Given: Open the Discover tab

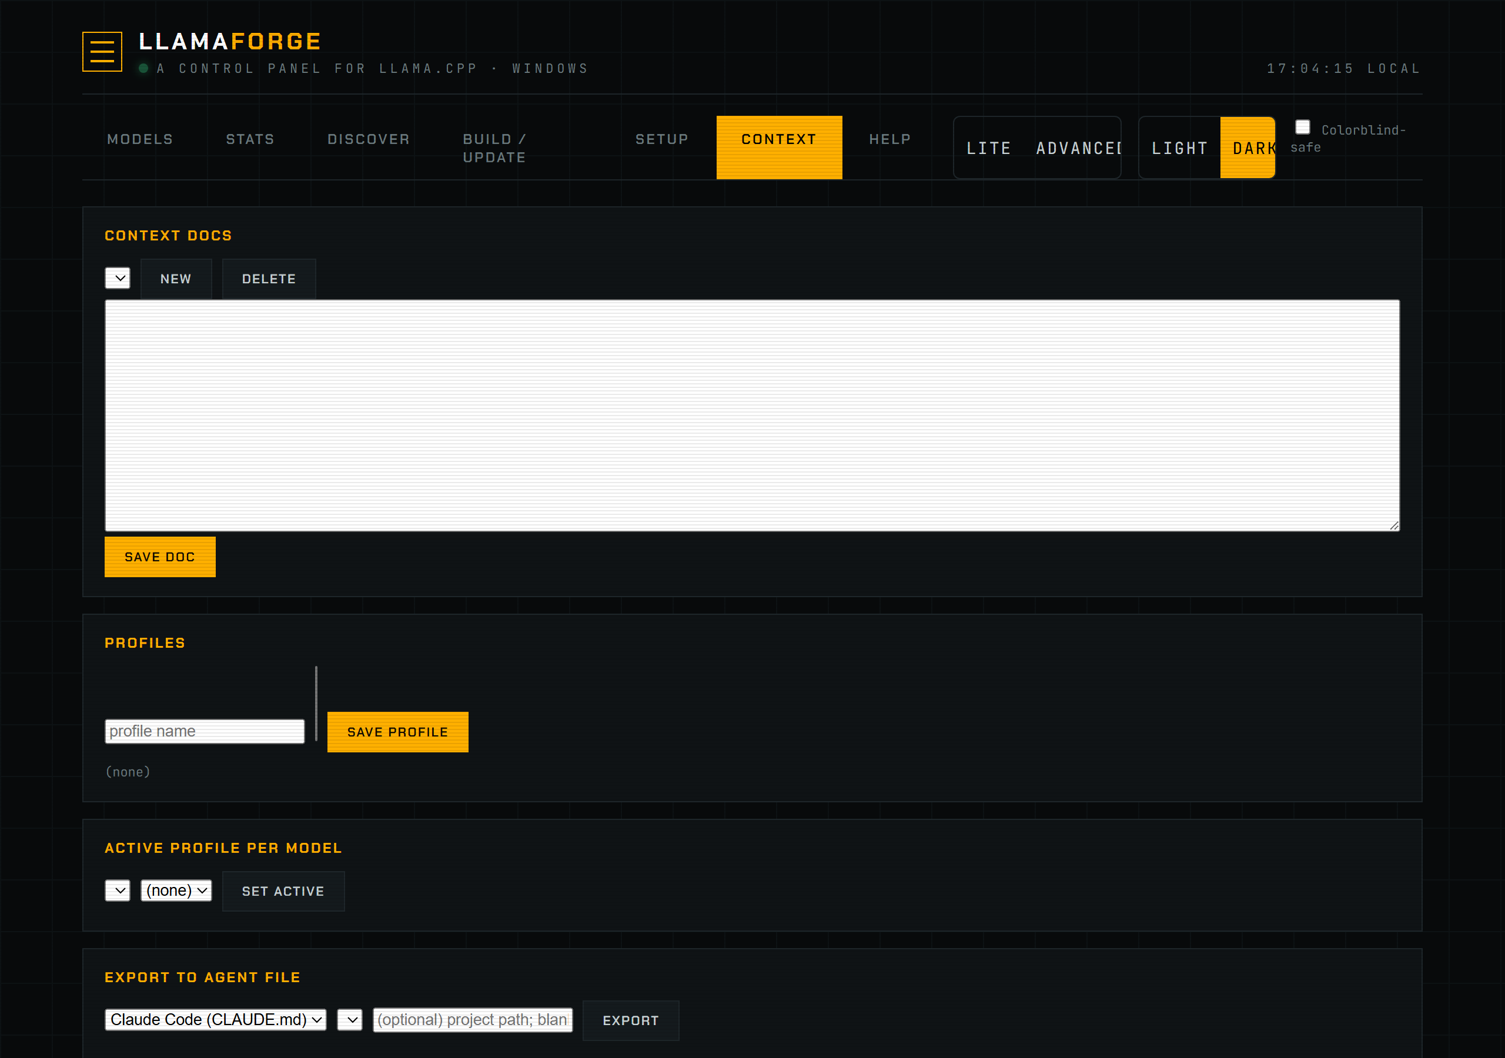Looking at the screenshot, I should [x=369, y=139].
